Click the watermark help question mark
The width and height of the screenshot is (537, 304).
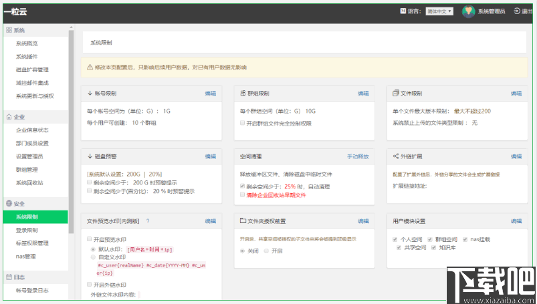[x=148, y=221]
